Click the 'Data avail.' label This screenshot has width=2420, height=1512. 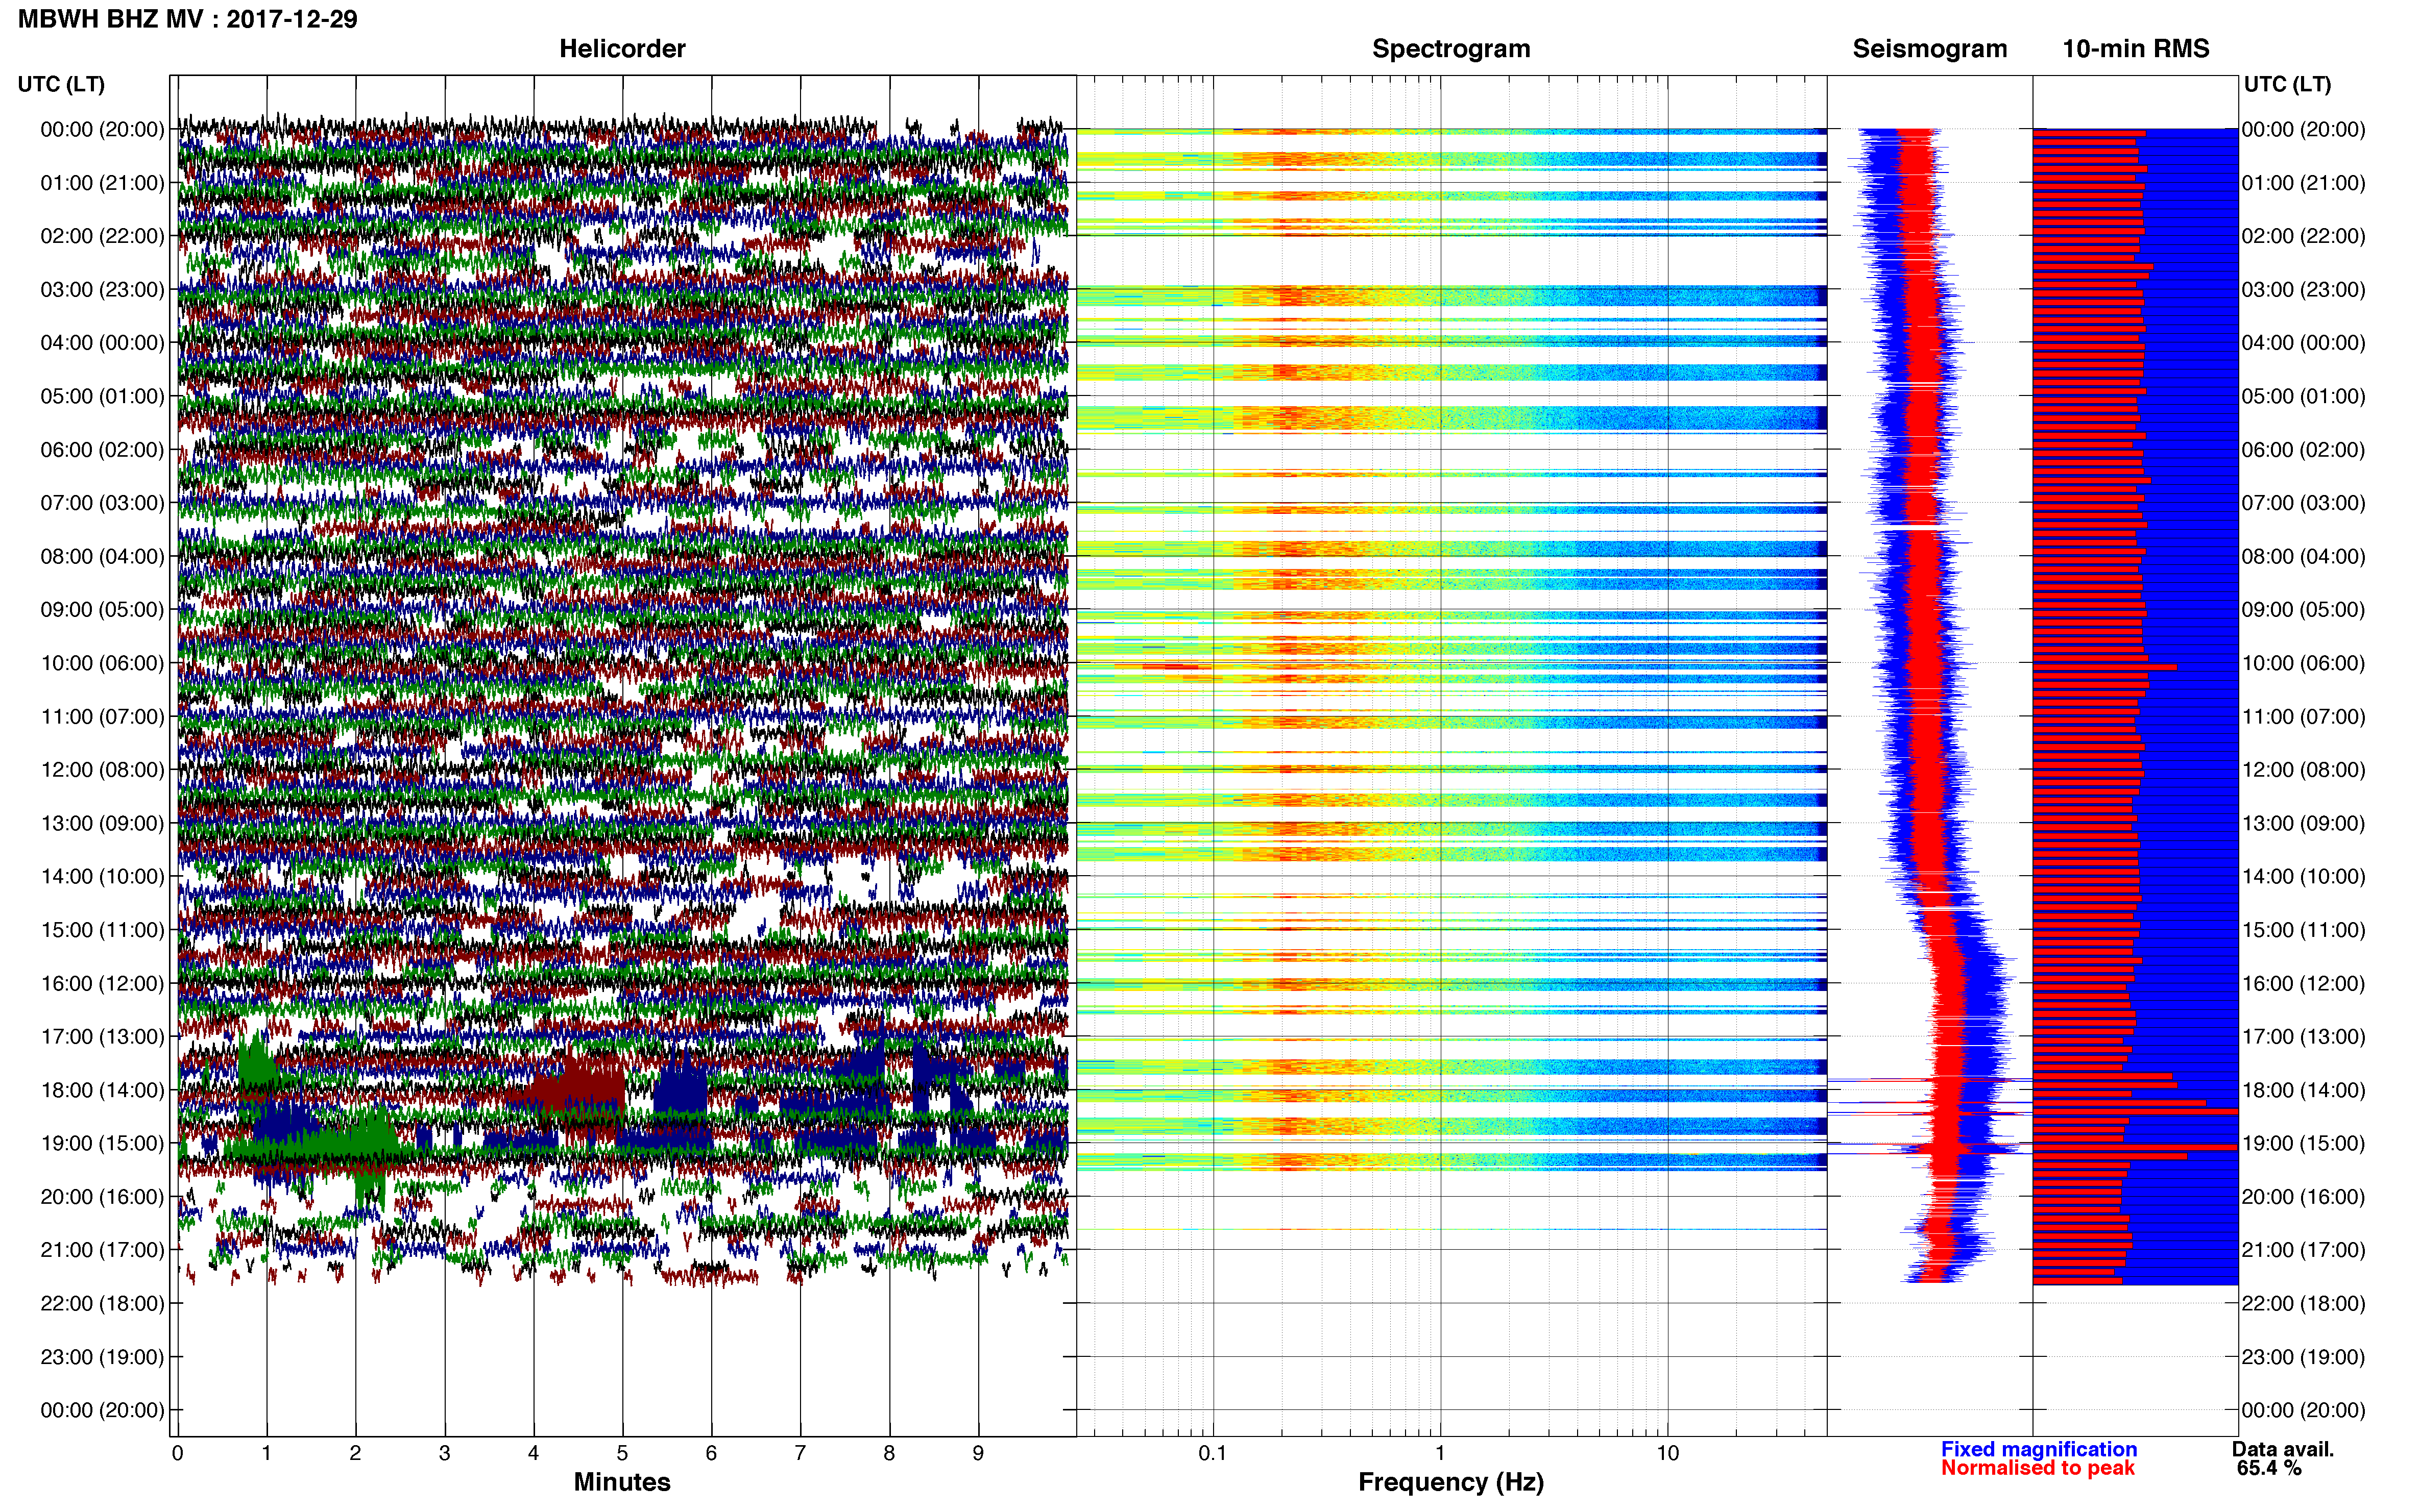(2283, 1449)
